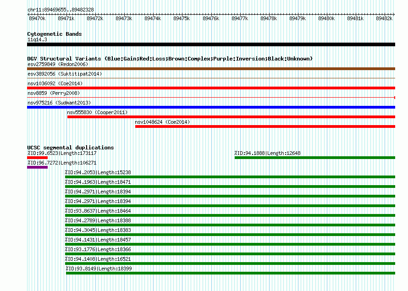Open the nsv1036092 (Coe2014) variant label
The width and height of the screenshot is (408, 291).
point(55,83)
